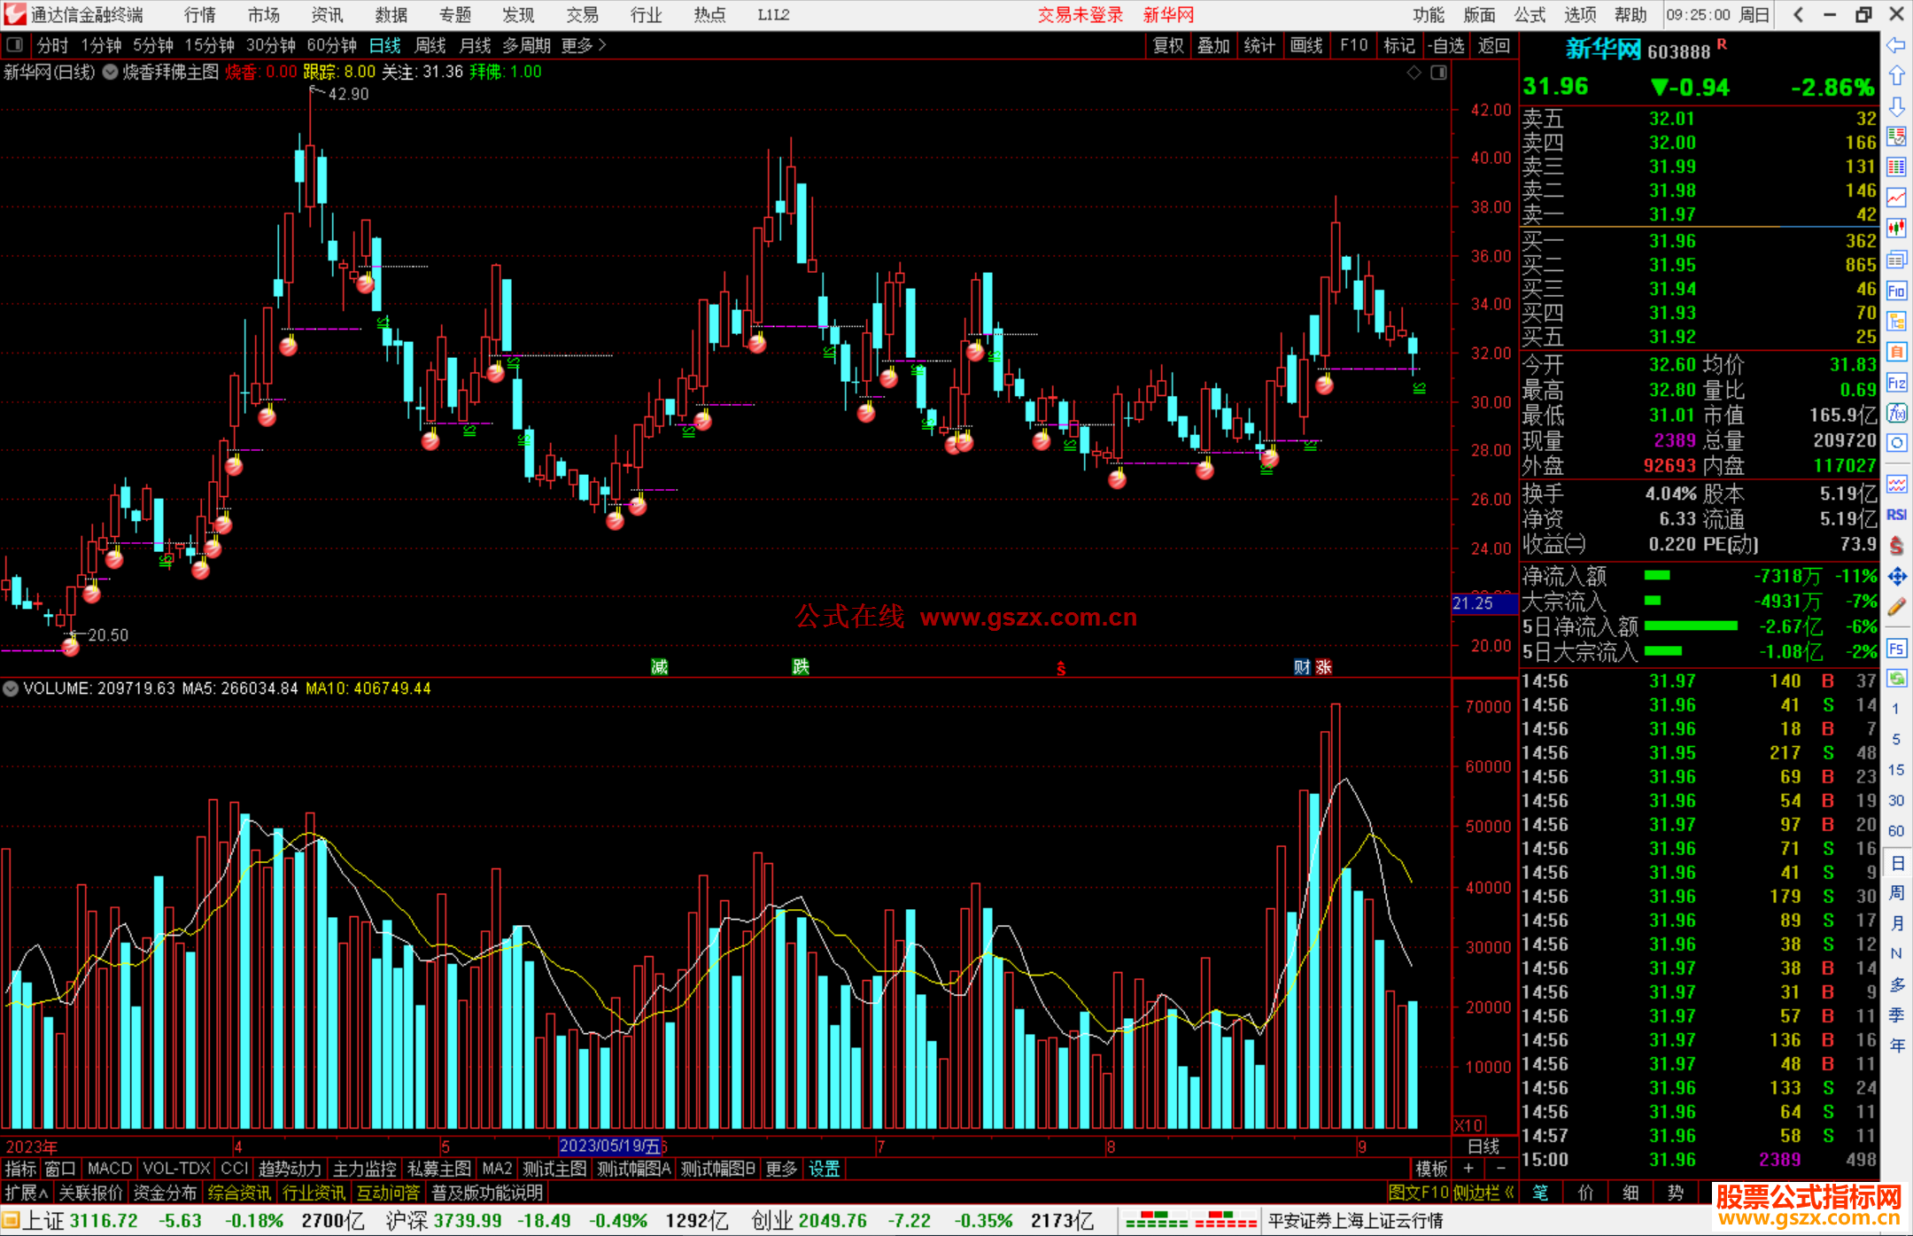The image size is (1913, 1236).
Task: Click the line chart icon in sidebar
Action: pyautogui.click(x=1896, y=198)
